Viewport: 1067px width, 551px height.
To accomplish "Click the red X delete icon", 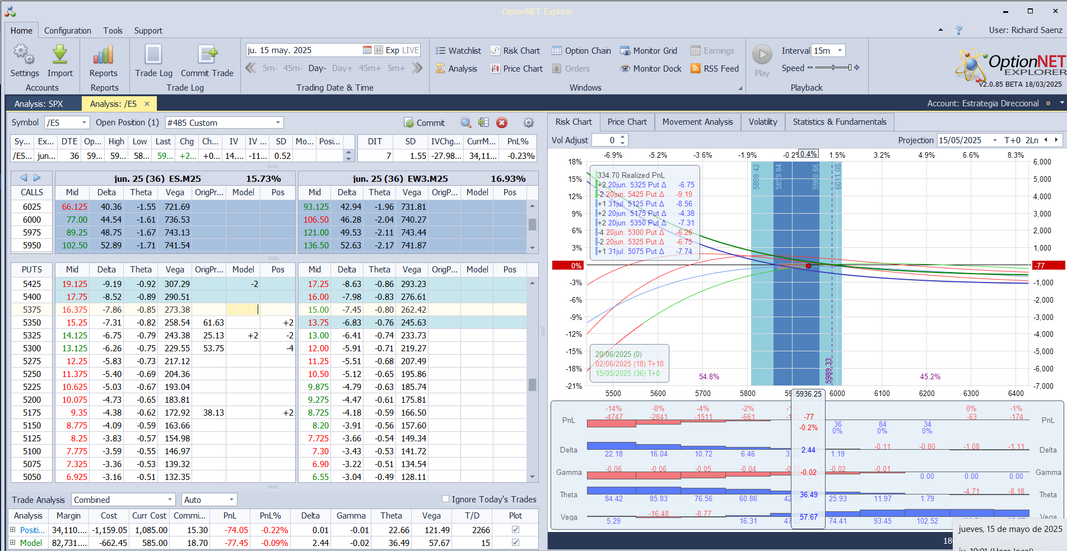I will 502,123.
